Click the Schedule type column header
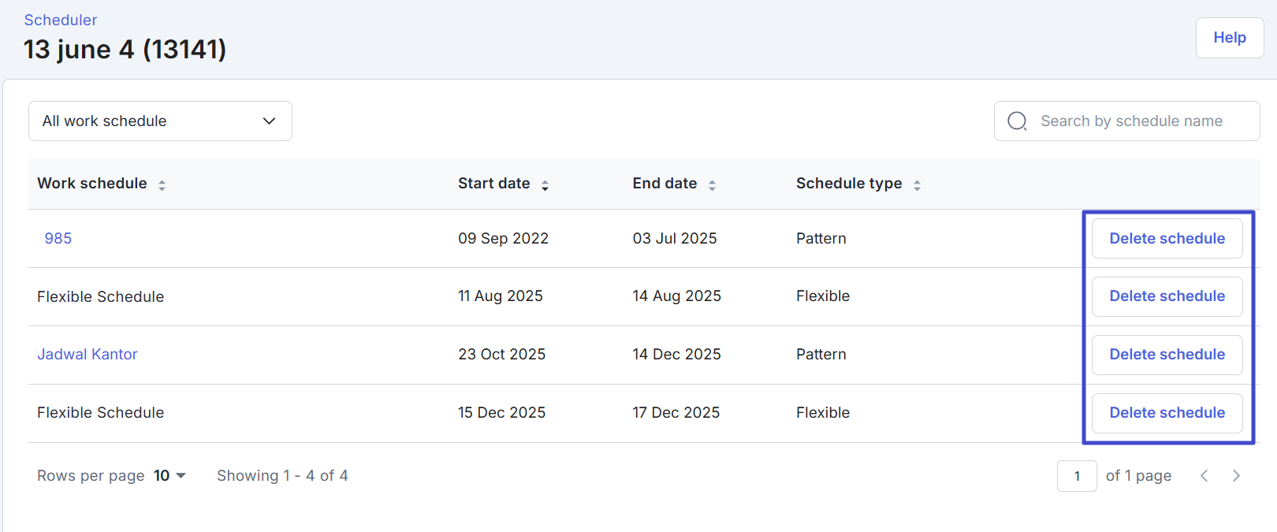This screenshot has width=1277, height=532. [849, 184]
